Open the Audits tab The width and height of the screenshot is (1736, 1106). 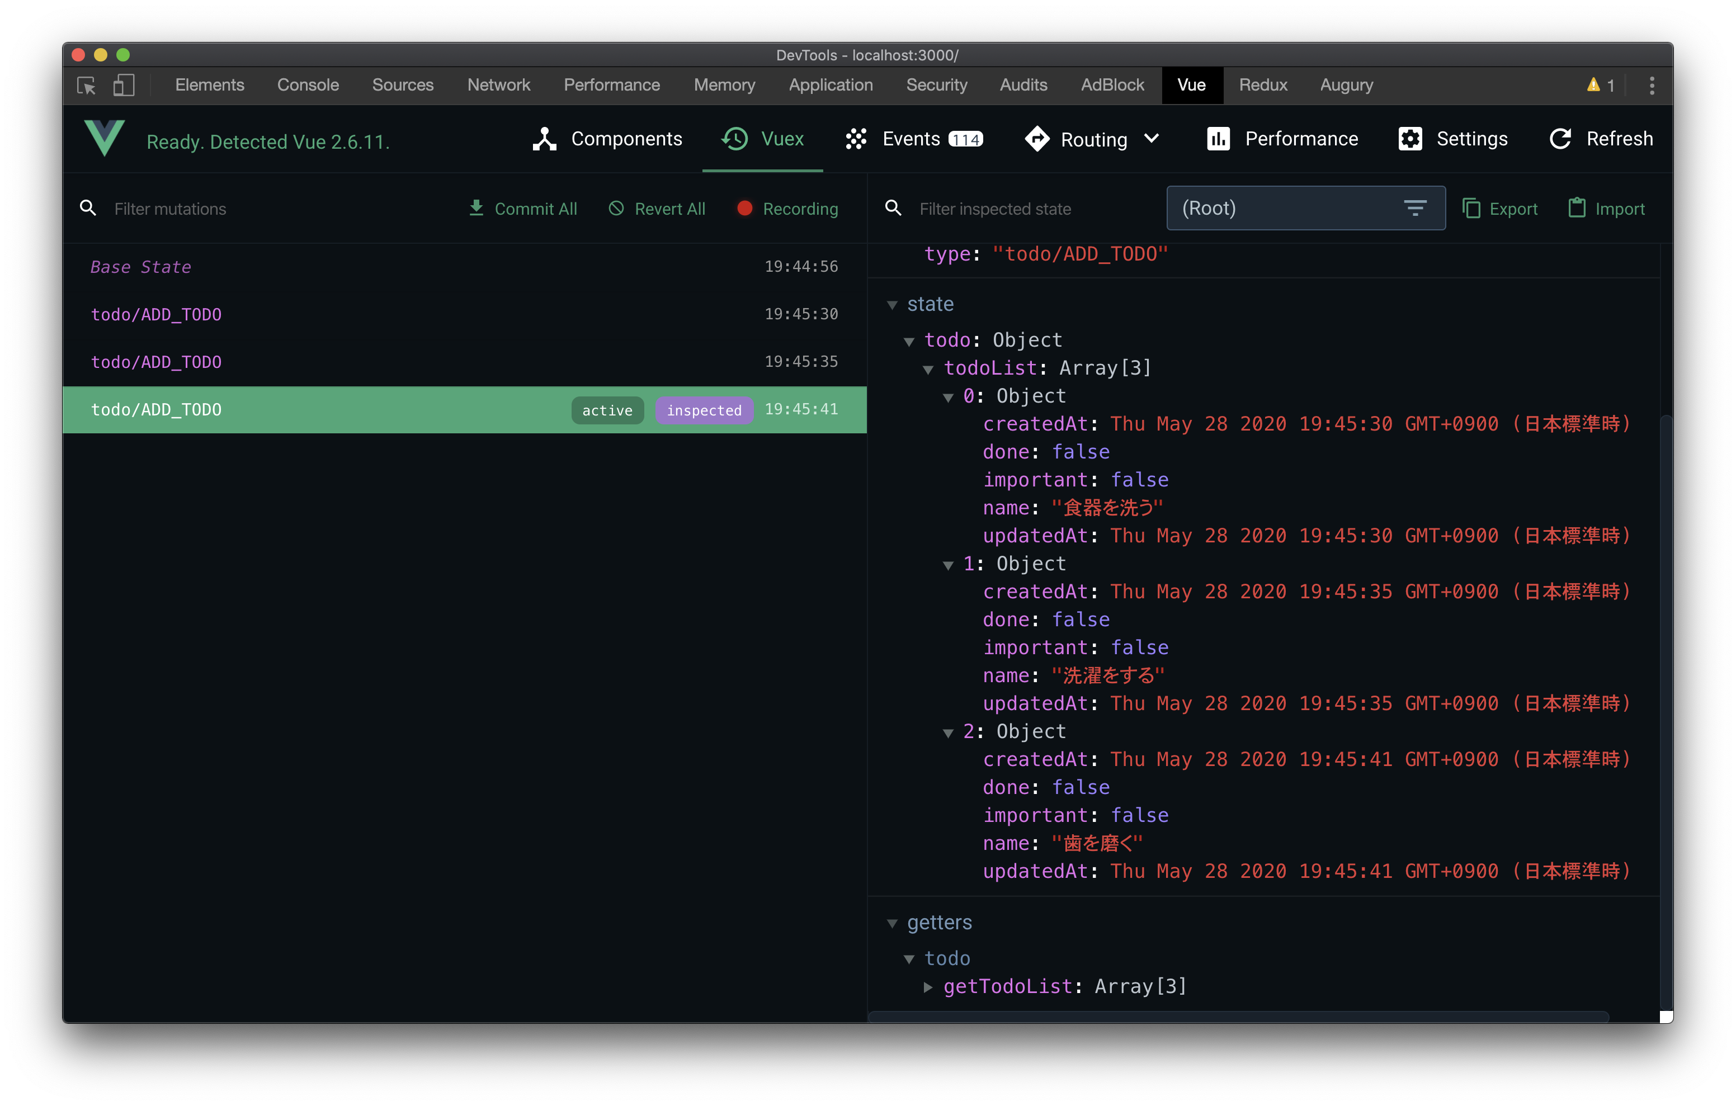[x=1023, y=85]
